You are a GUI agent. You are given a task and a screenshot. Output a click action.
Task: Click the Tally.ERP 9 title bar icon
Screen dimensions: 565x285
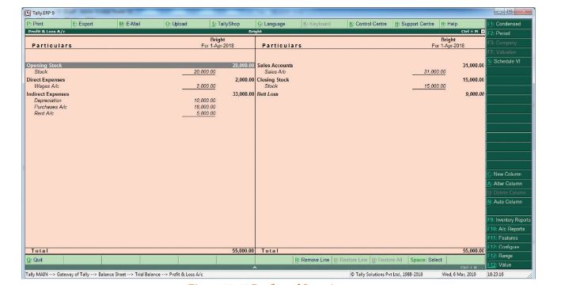tap(28, 13)
